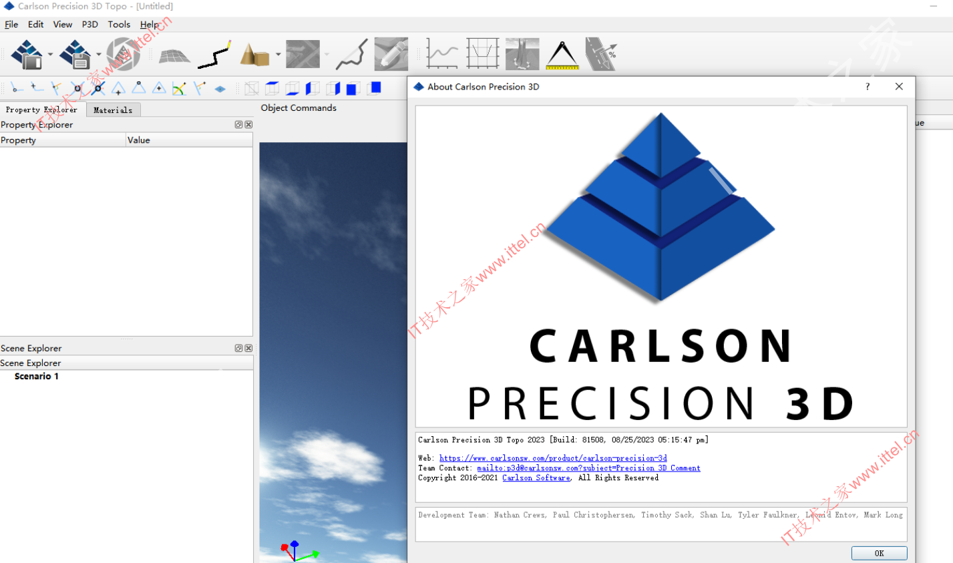Click the first snap-to-point toolbar icon

[x=17, y=88]
